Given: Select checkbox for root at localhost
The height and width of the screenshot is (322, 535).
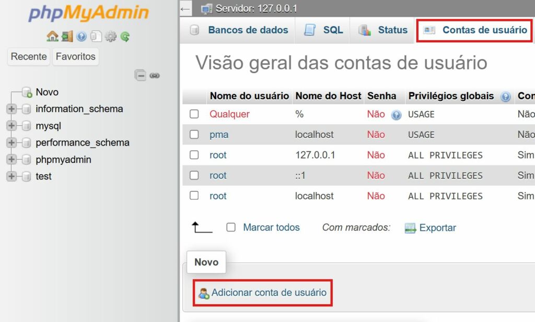Looking at the screenshot, I should [x=194, y=196].
